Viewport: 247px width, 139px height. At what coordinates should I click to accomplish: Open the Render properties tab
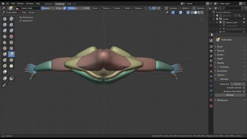coord(211,46)
